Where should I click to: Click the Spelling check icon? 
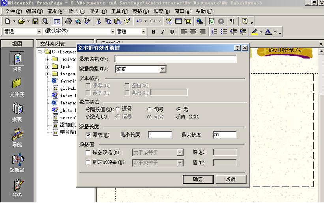pos(87,21)
